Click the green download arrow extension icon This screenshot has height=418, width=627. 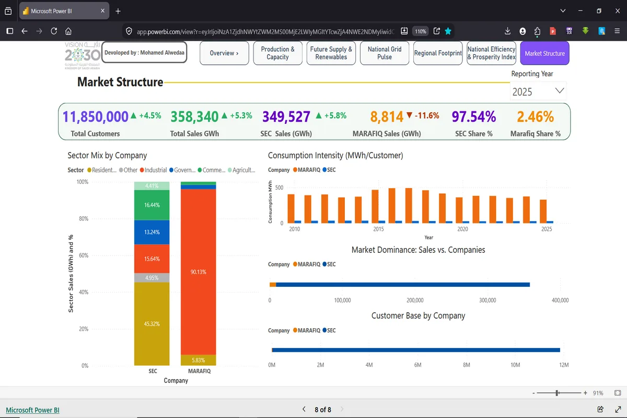coord(585,31)
